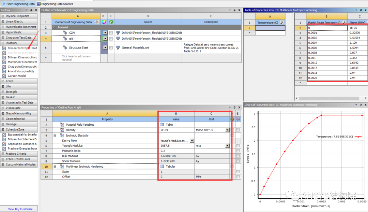Select Chaboche Kinematic Hardening item icon
Screen dimensions: 368x212
point(4,67)
